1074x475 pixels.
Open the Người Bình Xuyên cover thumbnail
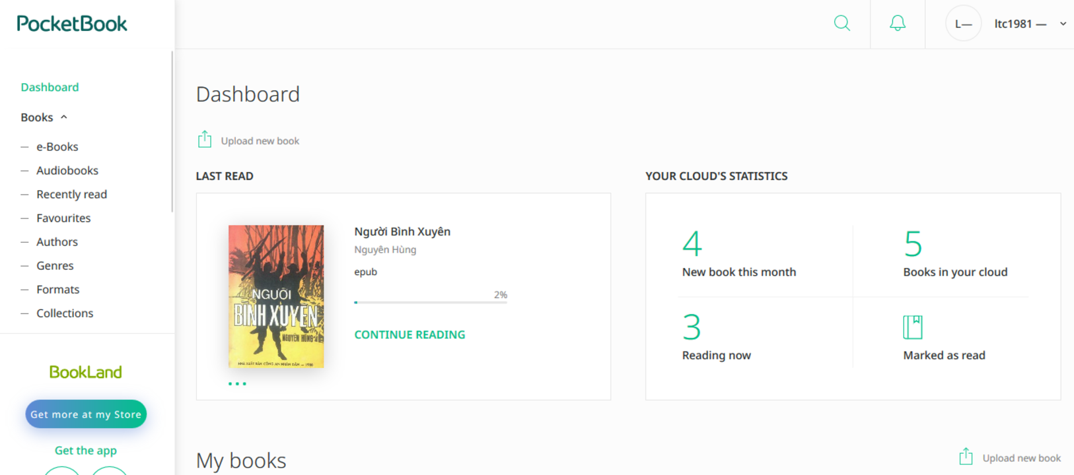[276, 296]
